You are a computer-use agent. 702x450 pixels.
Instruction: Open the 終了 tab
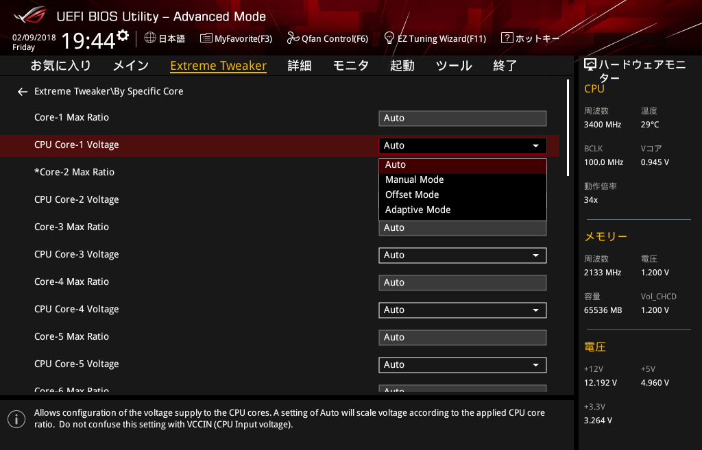[505, 66]
